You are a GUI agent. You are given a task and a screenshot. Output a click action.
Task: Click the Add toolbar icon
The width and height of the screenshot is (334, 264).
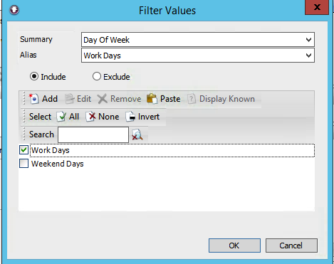click(34, 99)
